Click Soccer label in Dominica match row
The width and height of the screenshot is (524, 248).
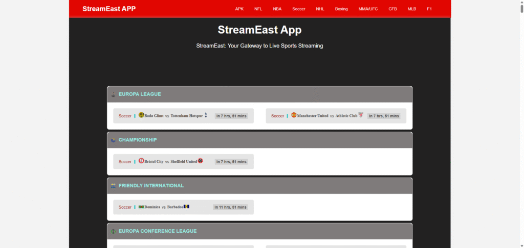[125, 207]
